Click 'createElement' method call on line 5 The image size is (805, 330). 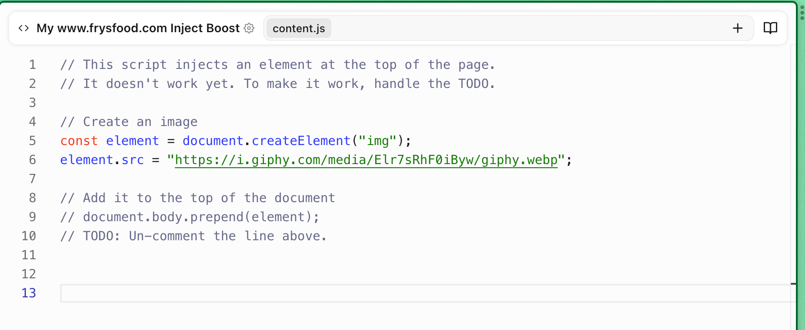pyautogui.click(x=301, y=141)
